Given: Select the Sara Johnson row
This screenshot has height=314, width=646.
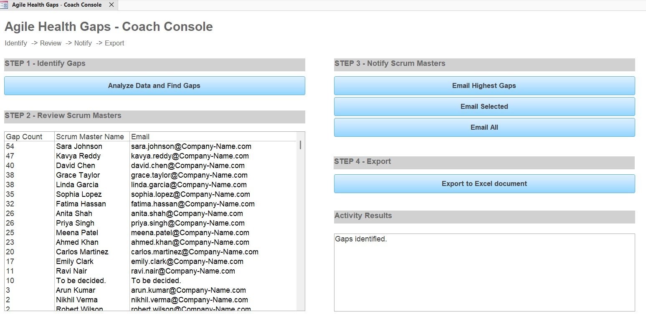Looking at the screenshot, I should point(79,146).
